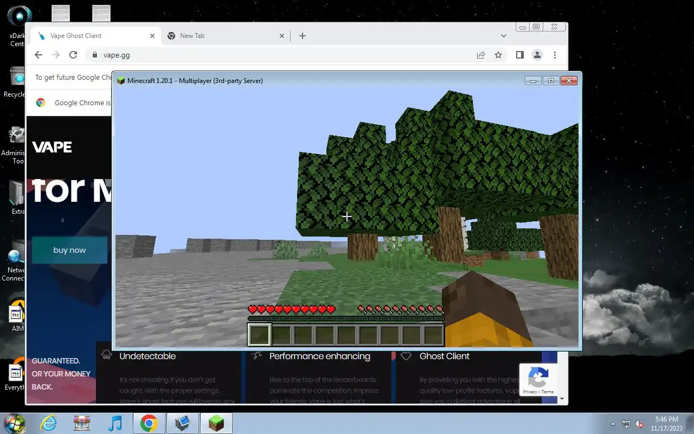
Task: Switch to Vape Ghost Client tab
Action: (95, 36)
